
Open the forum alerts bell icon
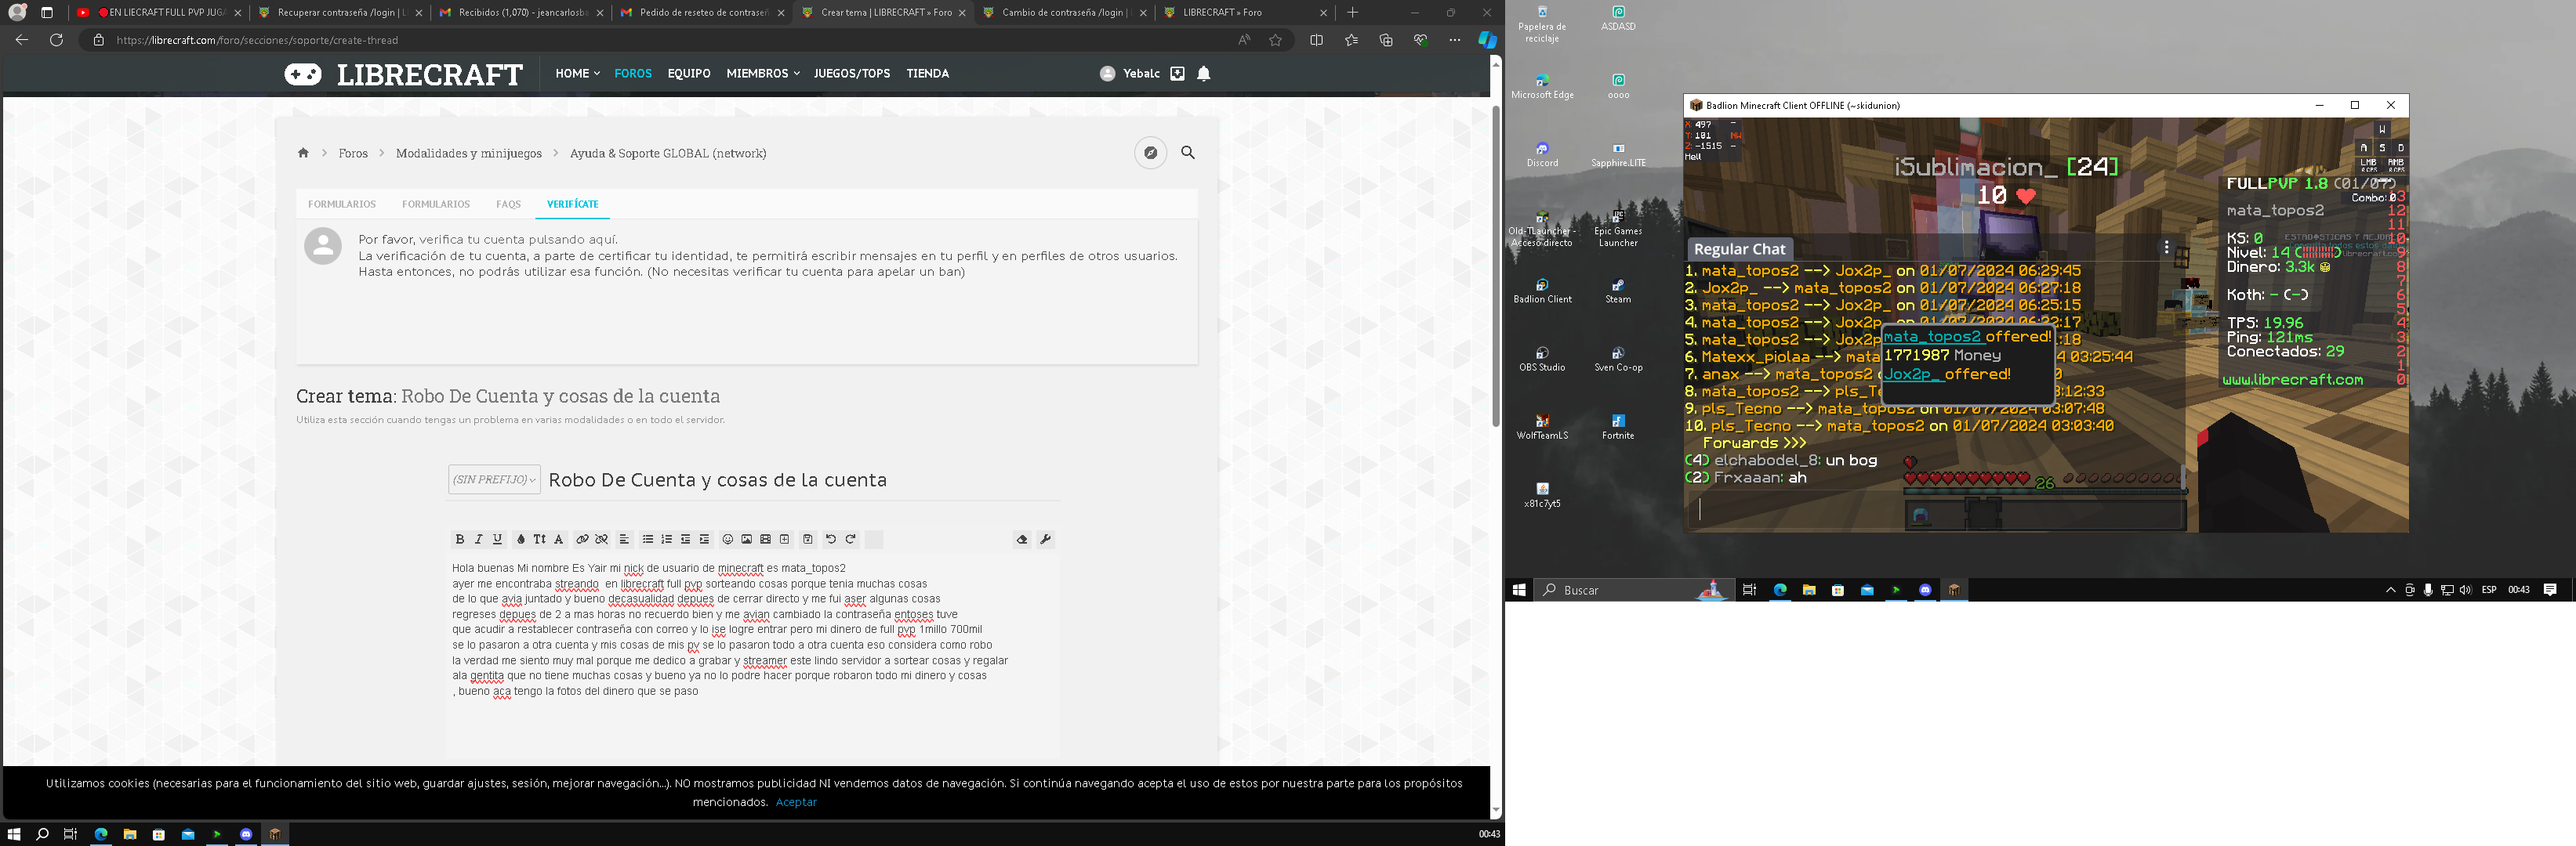[x=1204, y=74]
